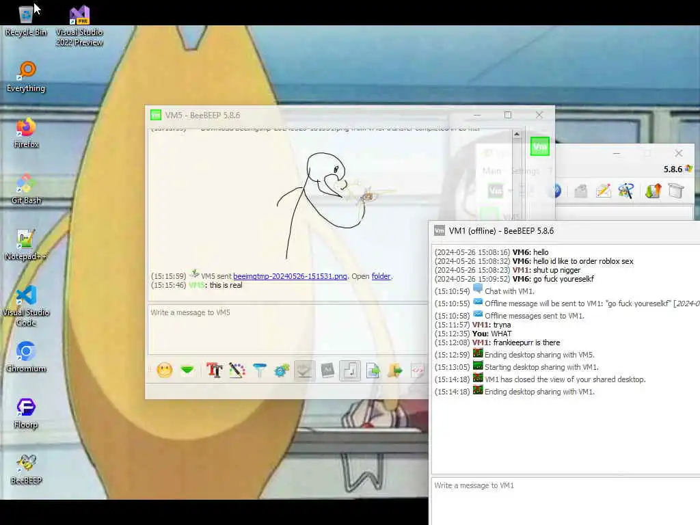Toggle the gray dictionary book icon

click(x=327, y=370)
